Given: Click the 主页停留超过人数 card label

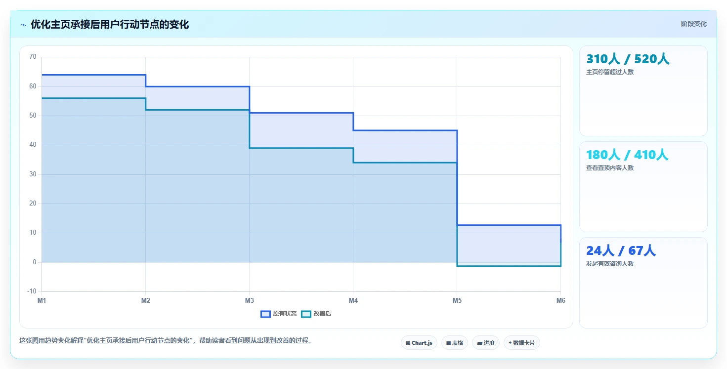Looking at the screenshot, I should click(610, 72).
